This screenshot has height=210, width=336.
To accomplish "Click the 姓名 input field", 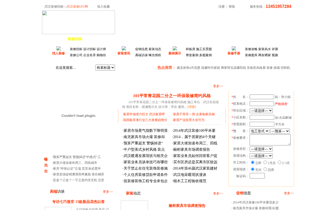I will click(262, 97).
